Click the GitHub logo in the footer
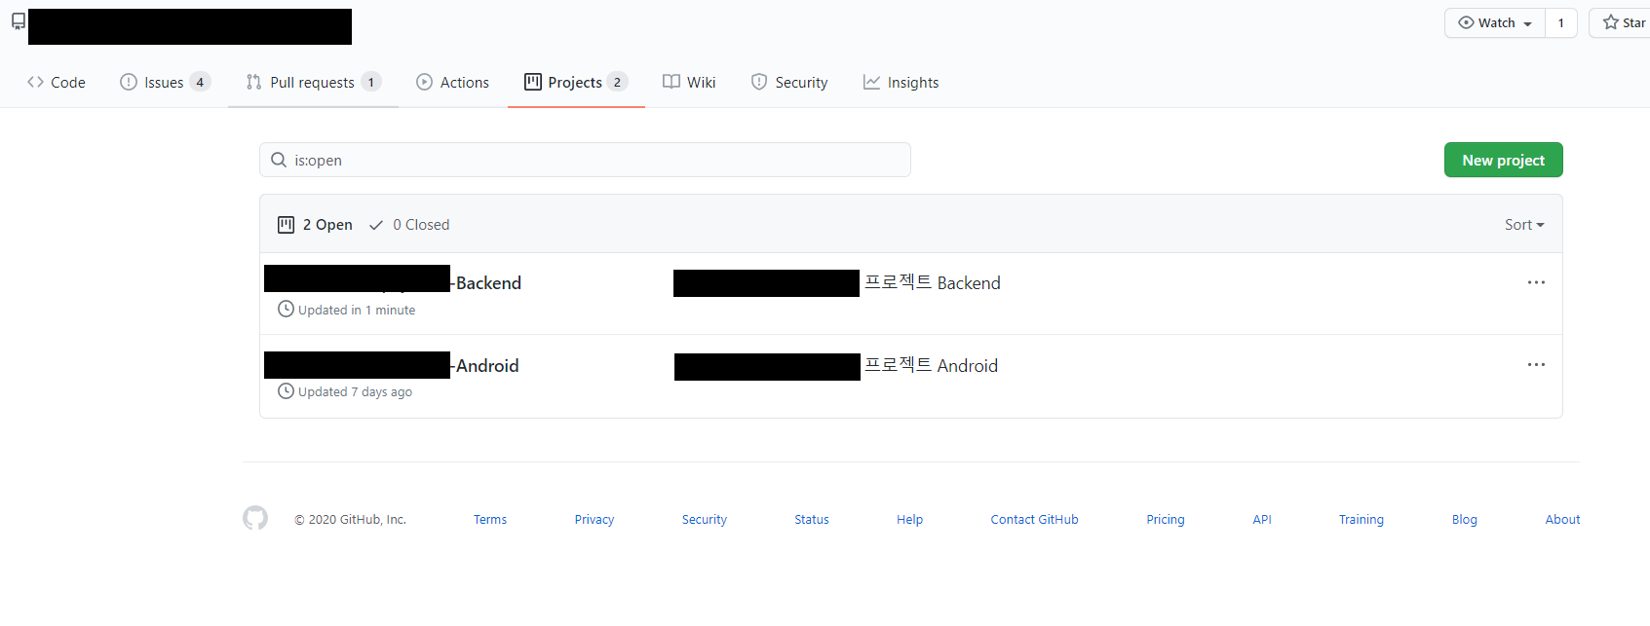The width and height of the screenshot is (1650, 626). pyautogui.click(x=255, y=518)
